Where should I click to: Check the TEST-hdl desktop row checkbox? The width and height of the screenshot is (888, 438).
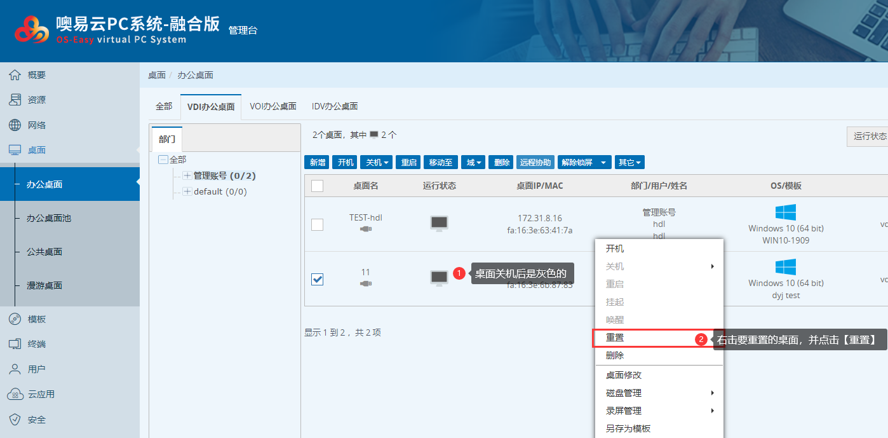pos(318,224)
